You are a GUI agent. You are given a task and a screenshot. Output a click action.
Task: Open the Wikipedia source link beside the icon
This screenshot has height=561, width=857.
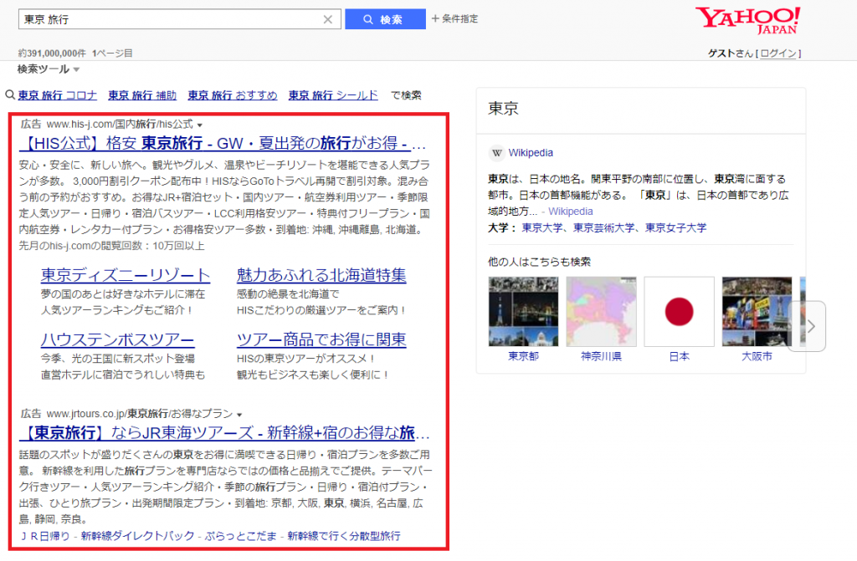tap(530, 153)
